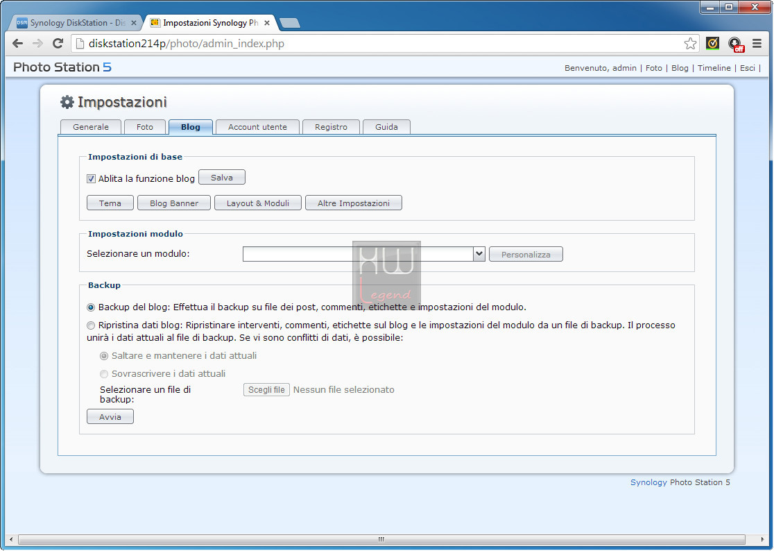Click the Personalizza button

pyautogui.click(x=526, y=254)
